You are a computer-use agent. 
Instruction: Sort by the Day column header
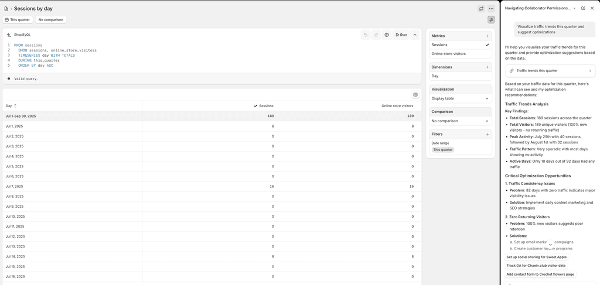11,106
